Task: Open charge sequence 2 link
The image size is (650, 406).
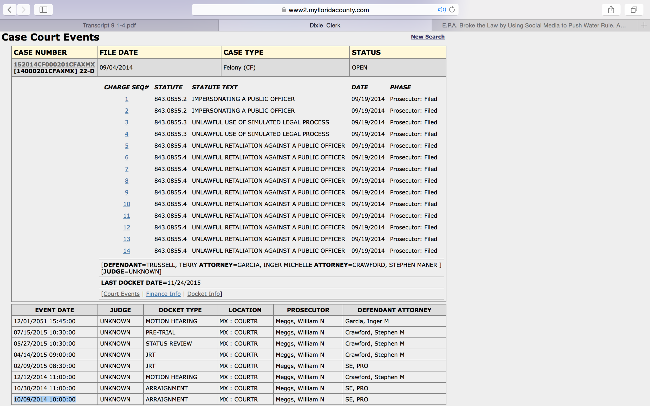Action: 127,111
